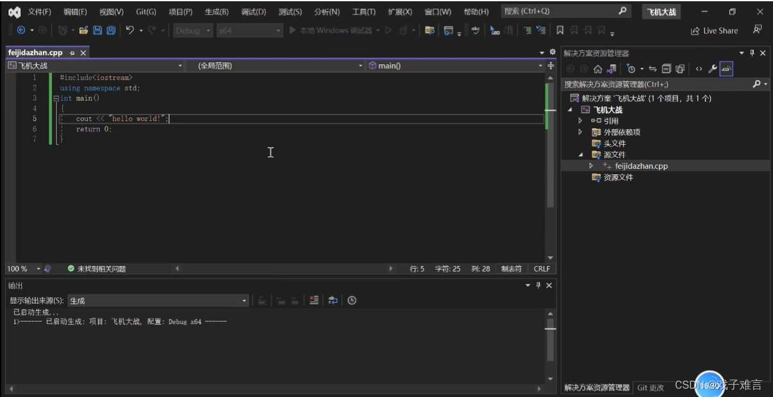Toggle auto-hide pin of 输出 panel
The height and width of the screenshot is (397, 773).
pyautogui.click(x=539, y=285)
